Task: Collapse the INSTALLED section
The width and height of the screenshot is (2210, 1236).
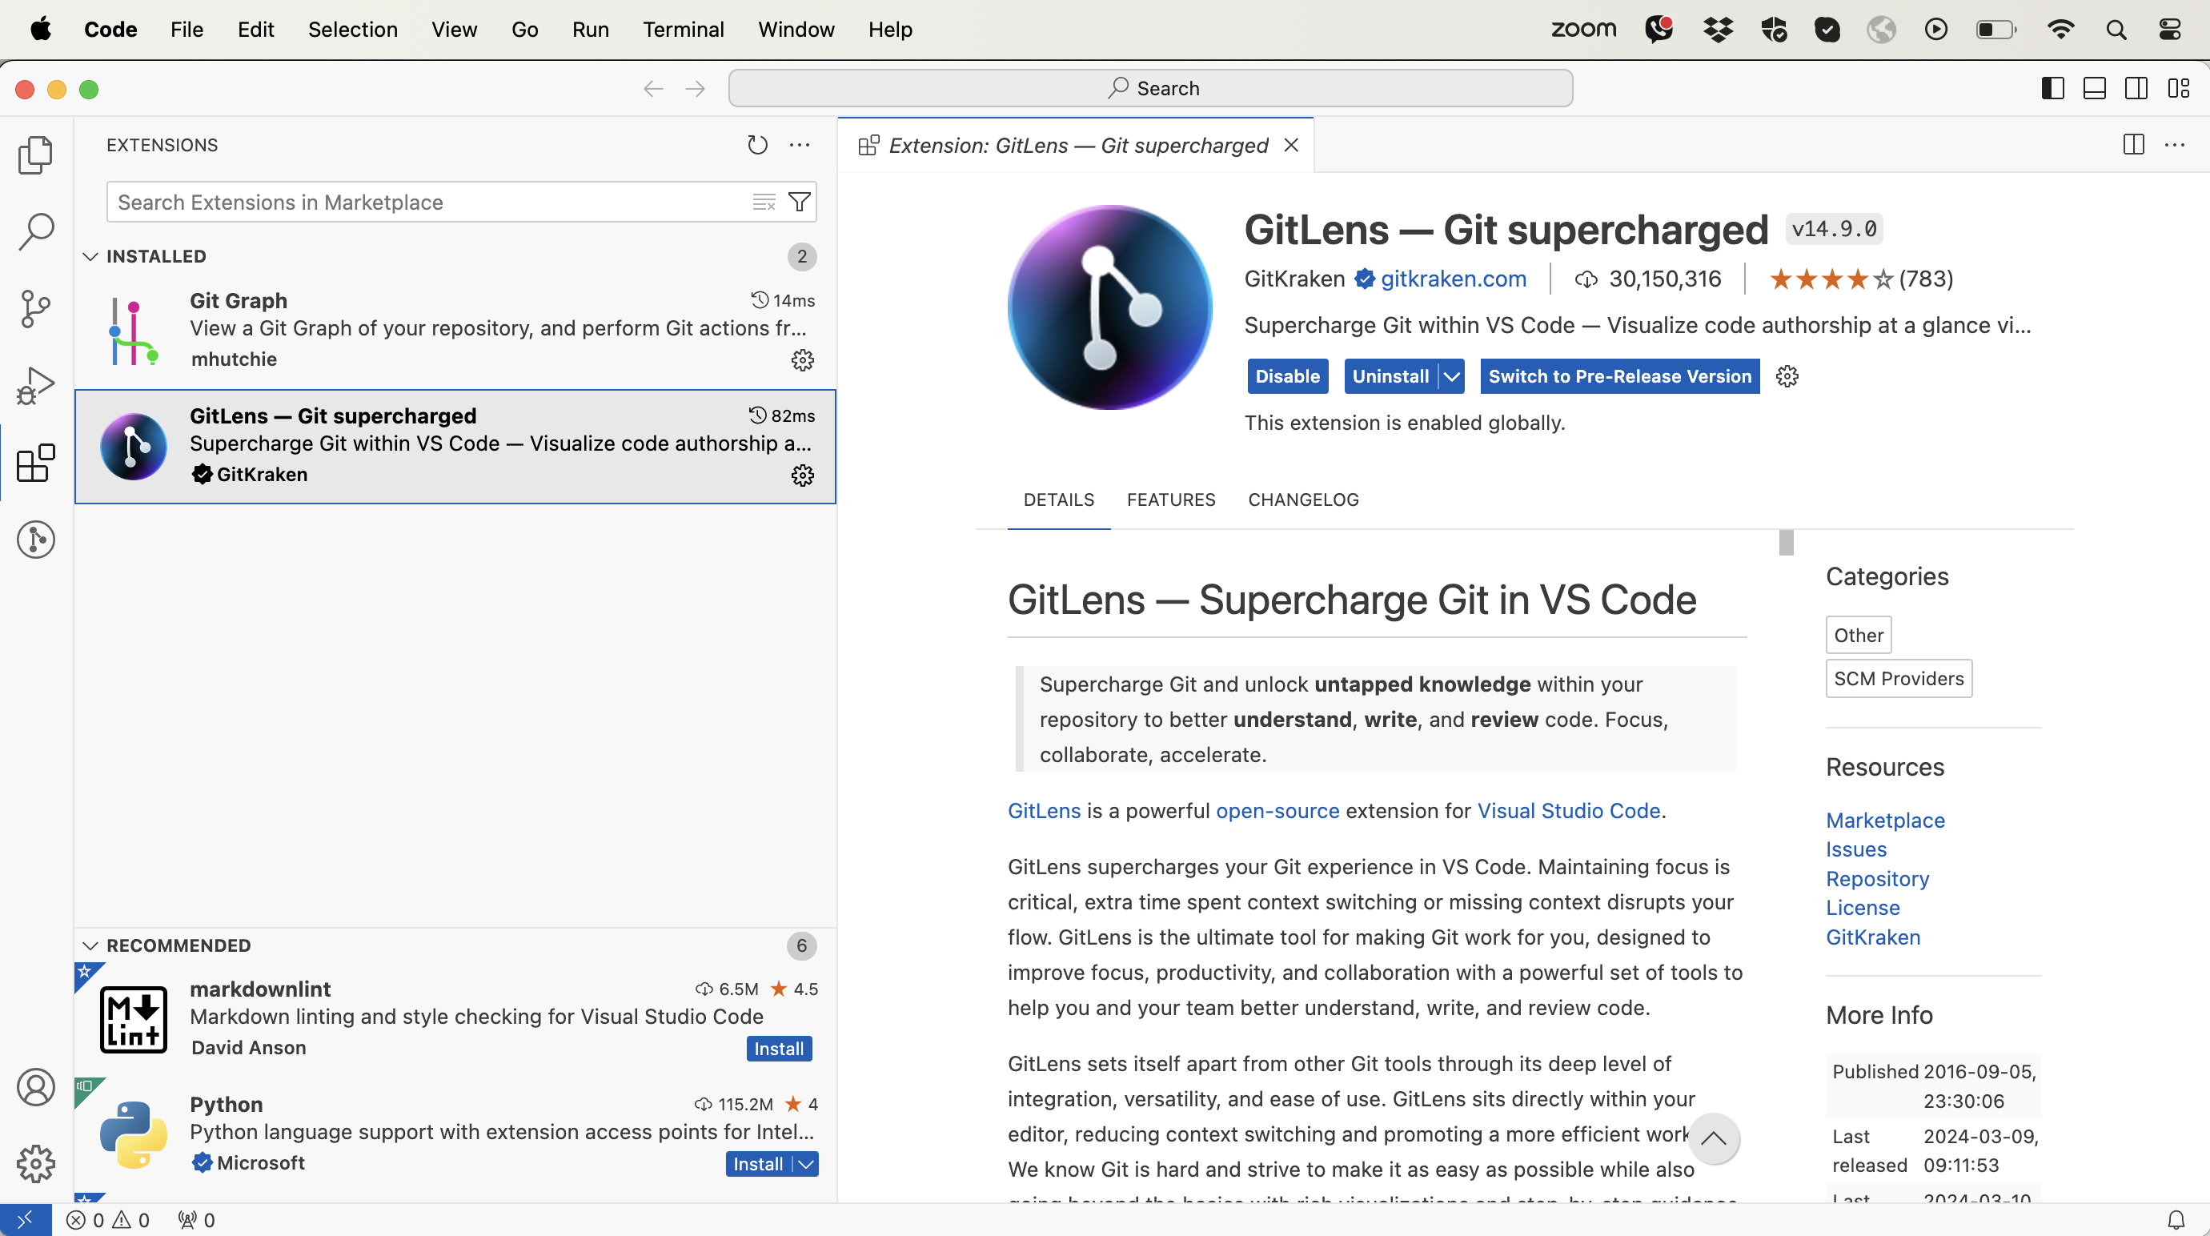Action: click(x=90, y=256)
